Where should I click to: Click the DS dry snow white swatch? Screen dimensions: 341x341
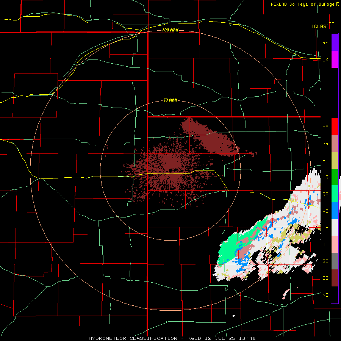click(x=335, y=227)
